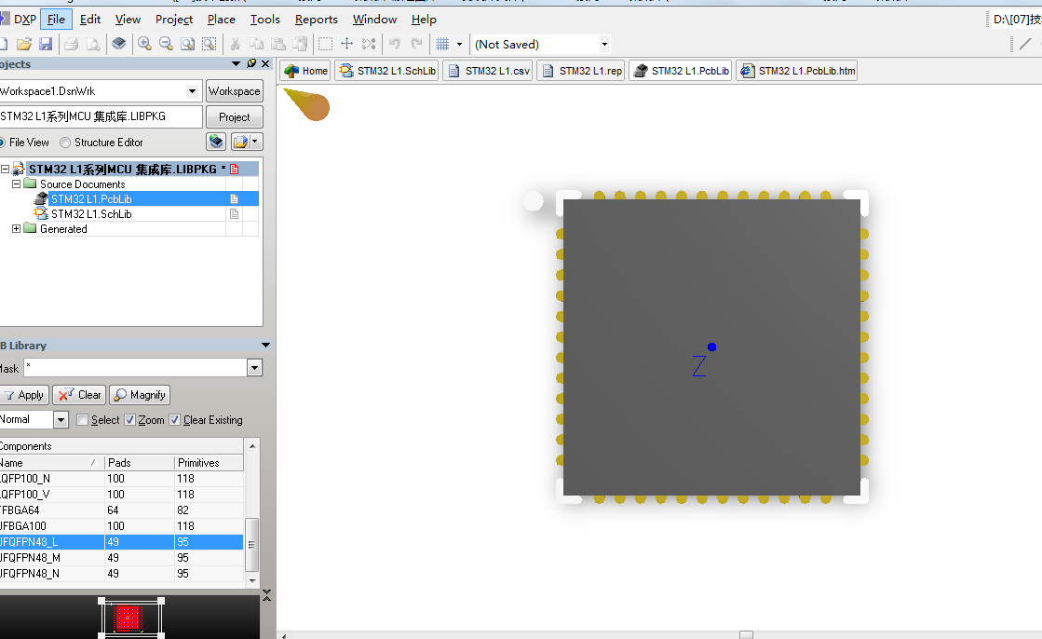Redo the last undone action
1042x639 pixels.
pos(416,45)
